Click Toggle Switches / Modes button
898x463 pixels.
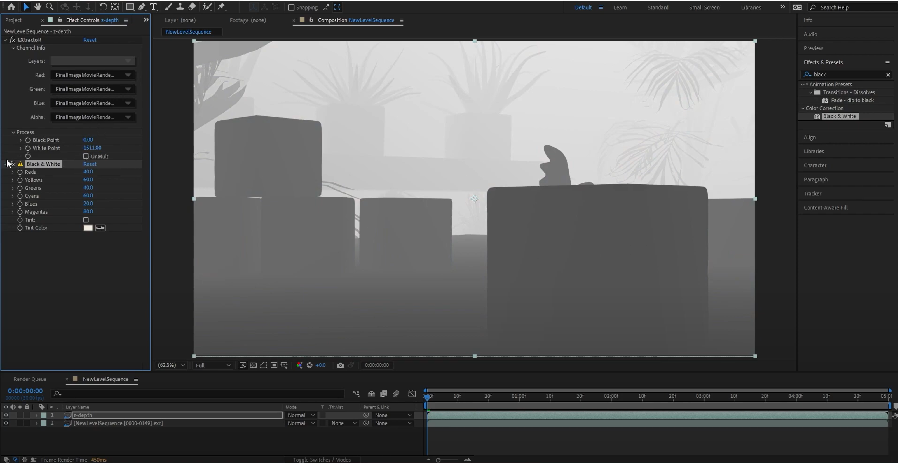[321, 460]
